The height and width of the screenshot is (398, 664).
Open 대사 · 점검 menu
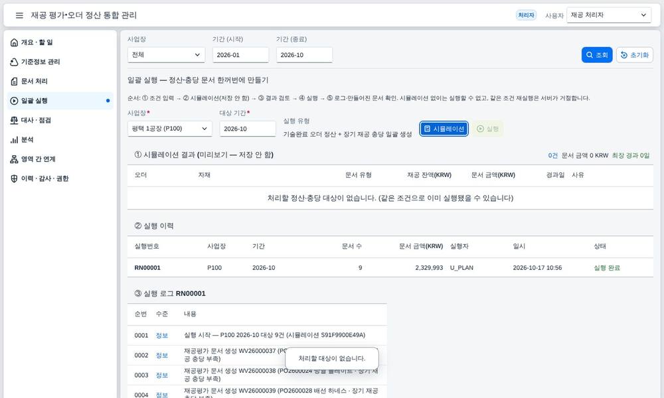60,120
